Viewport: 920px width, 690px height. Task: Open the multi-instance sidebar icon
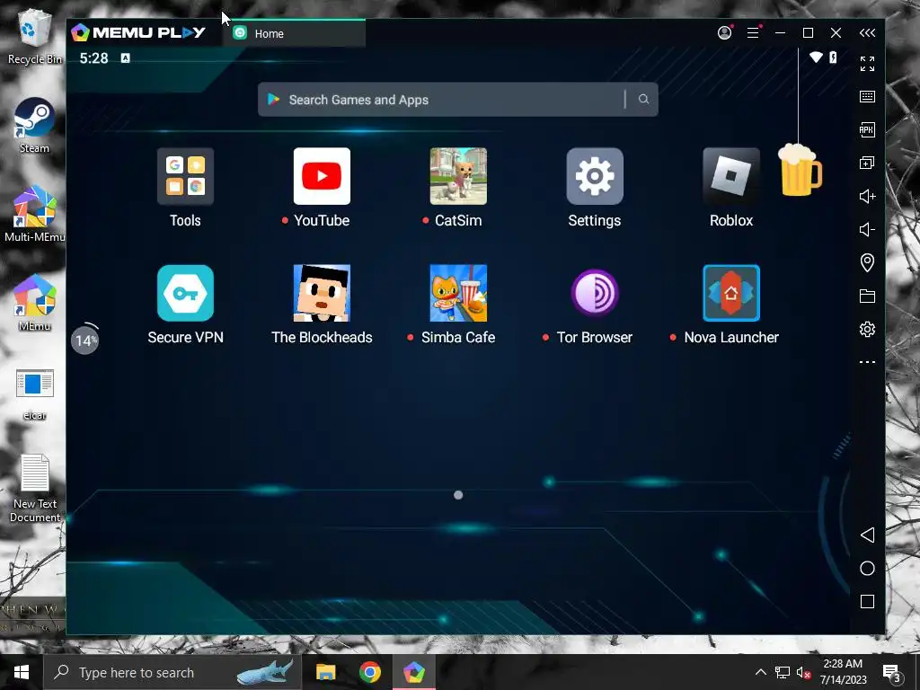pyautogui.click(x=867, y=163)
